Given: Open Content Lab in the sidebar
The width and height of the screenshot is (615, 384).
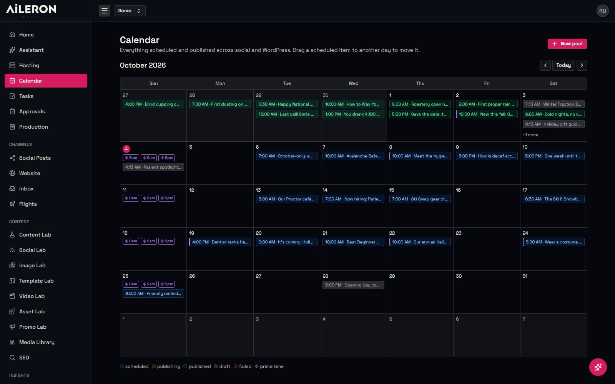Looking at the screenshot, I should coord(46,235).
